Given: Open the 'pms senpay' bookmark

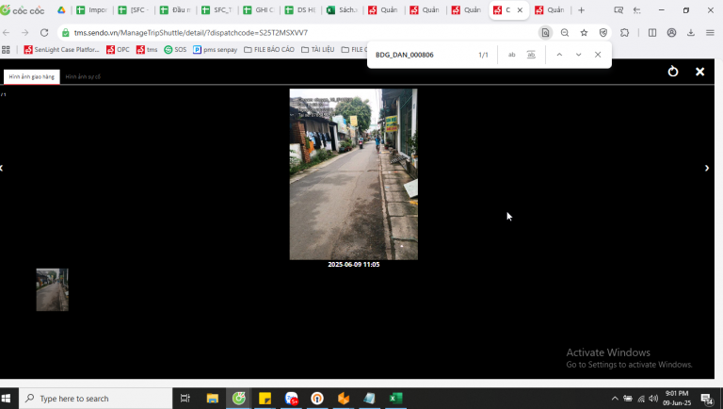Looking at the screenshot, I should 215,49.
